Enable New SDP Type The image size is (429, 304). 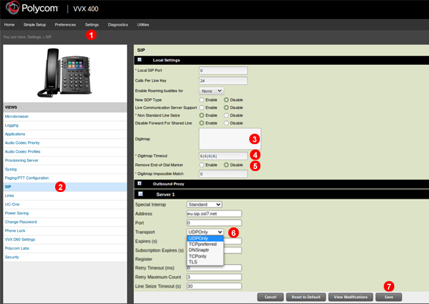click(201, 100)
